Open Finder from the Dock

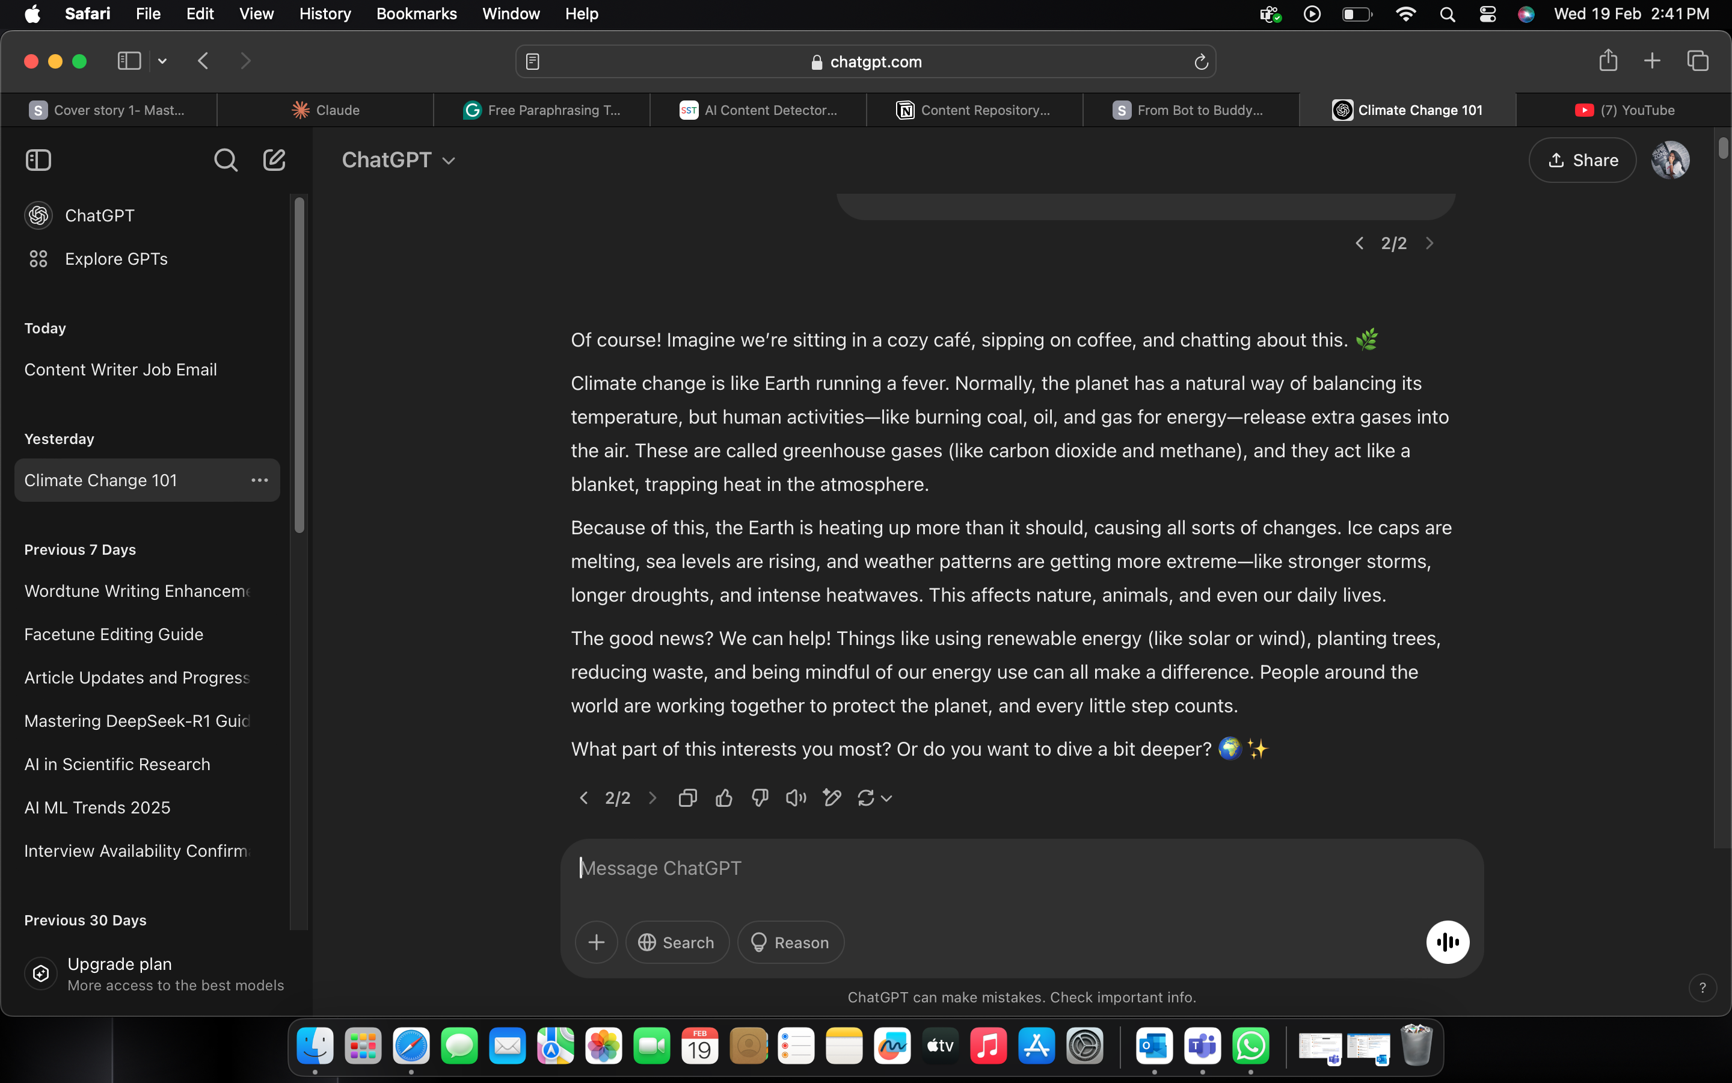(x=315, y=1046)
